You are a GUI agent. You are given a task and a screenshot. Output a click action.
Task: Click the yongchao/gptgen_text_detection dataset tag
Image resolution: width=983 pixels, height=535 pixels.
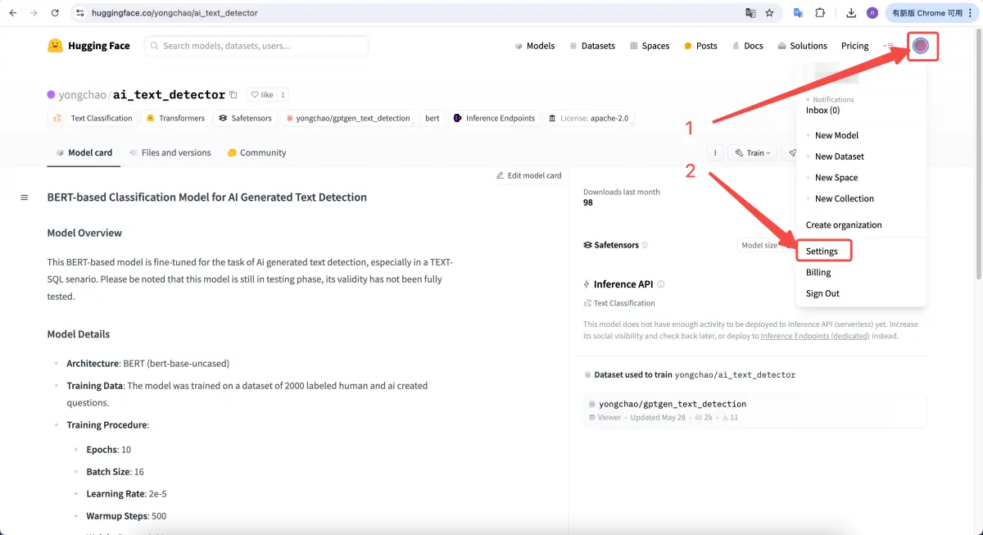click(348, 118)
